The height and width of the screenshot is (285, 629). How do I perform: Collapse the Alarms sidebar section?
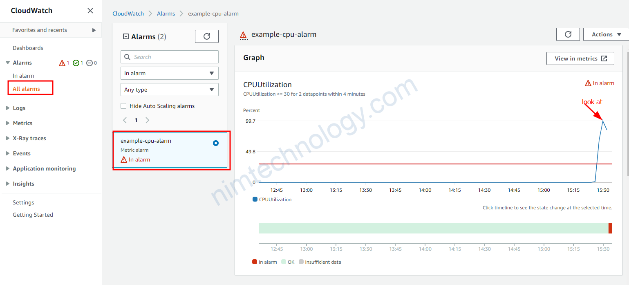8,63
